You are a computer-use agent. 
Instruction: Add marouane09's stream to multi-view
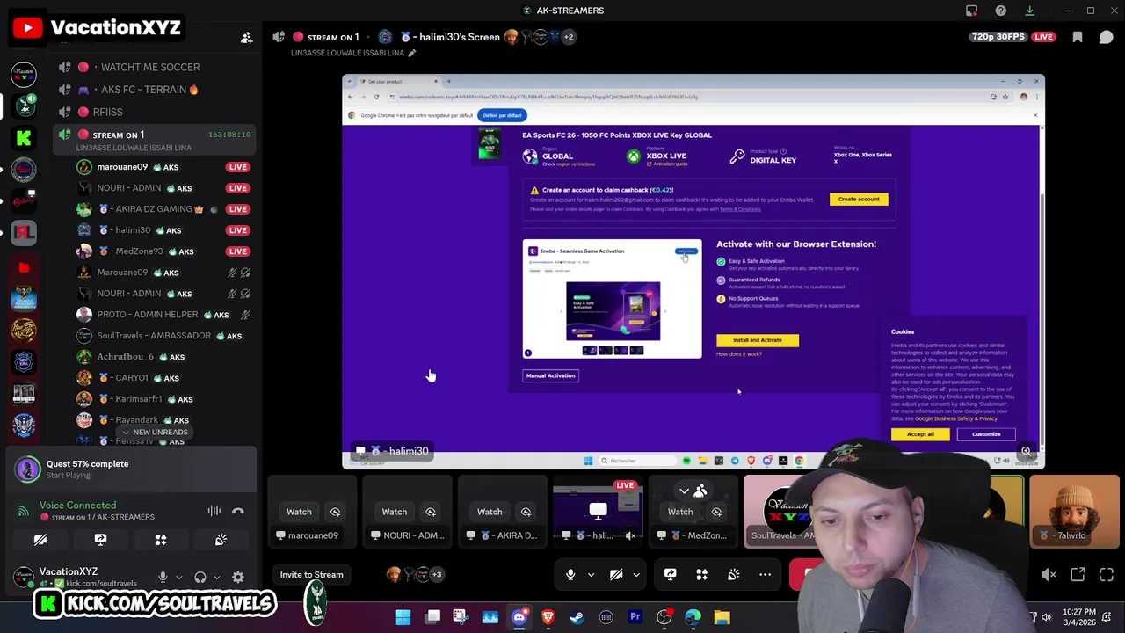tap(335, 512)
